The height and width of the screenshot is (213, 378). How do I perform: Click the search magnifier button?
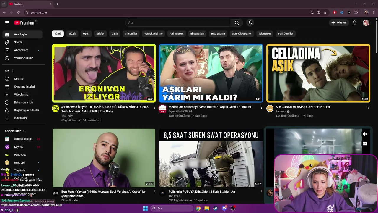(x=237, y=23)
